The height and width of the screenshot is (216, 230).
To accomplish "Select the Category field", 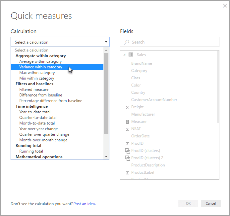I will [x=139, y=71].
